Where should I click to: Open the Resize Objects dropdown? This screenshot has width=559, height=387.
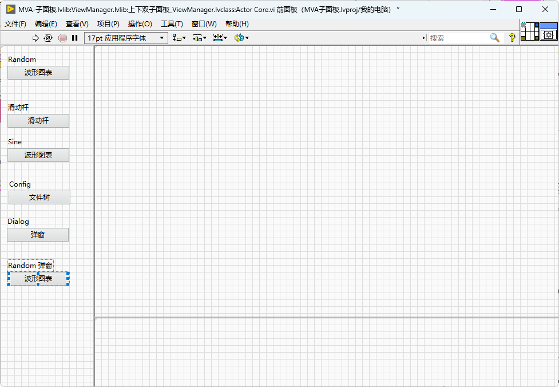click(x=220, y=38)
